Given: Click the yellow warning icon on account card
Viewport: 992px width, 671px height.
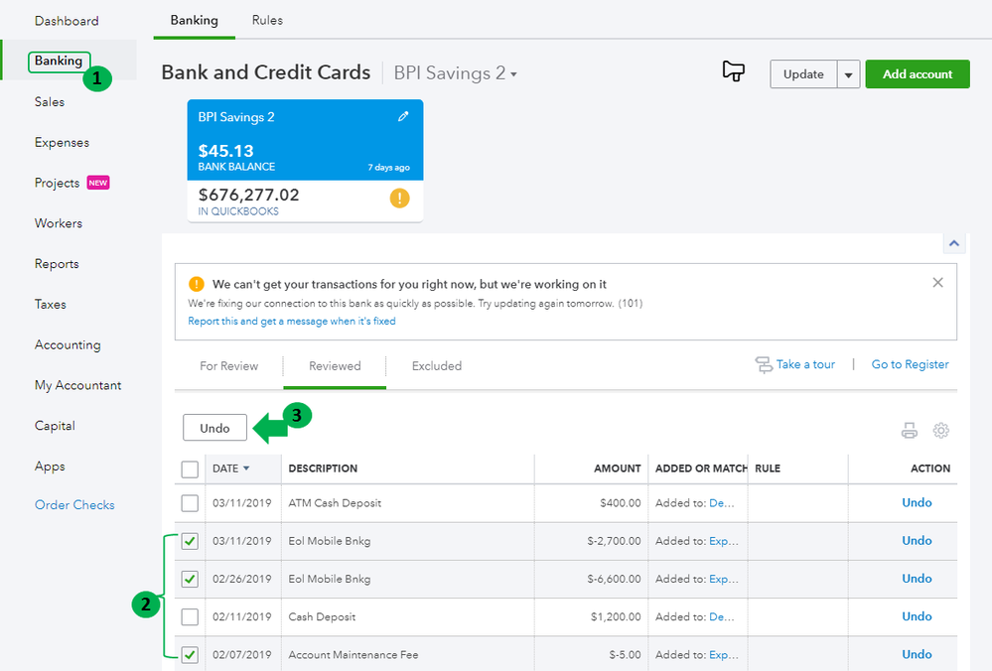Looking at the screenshot, I should [x=399, y=199].
